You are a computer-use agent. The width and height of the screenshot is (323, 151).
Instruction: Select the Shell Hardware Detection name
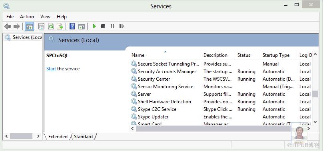(x=164, y=102)
